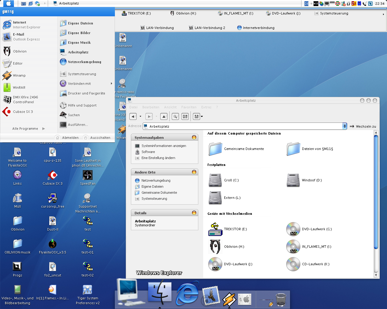Collapse the Systemaufgaben panel
The width and height of the screenshot is (387, 309).
coord(194,138)
